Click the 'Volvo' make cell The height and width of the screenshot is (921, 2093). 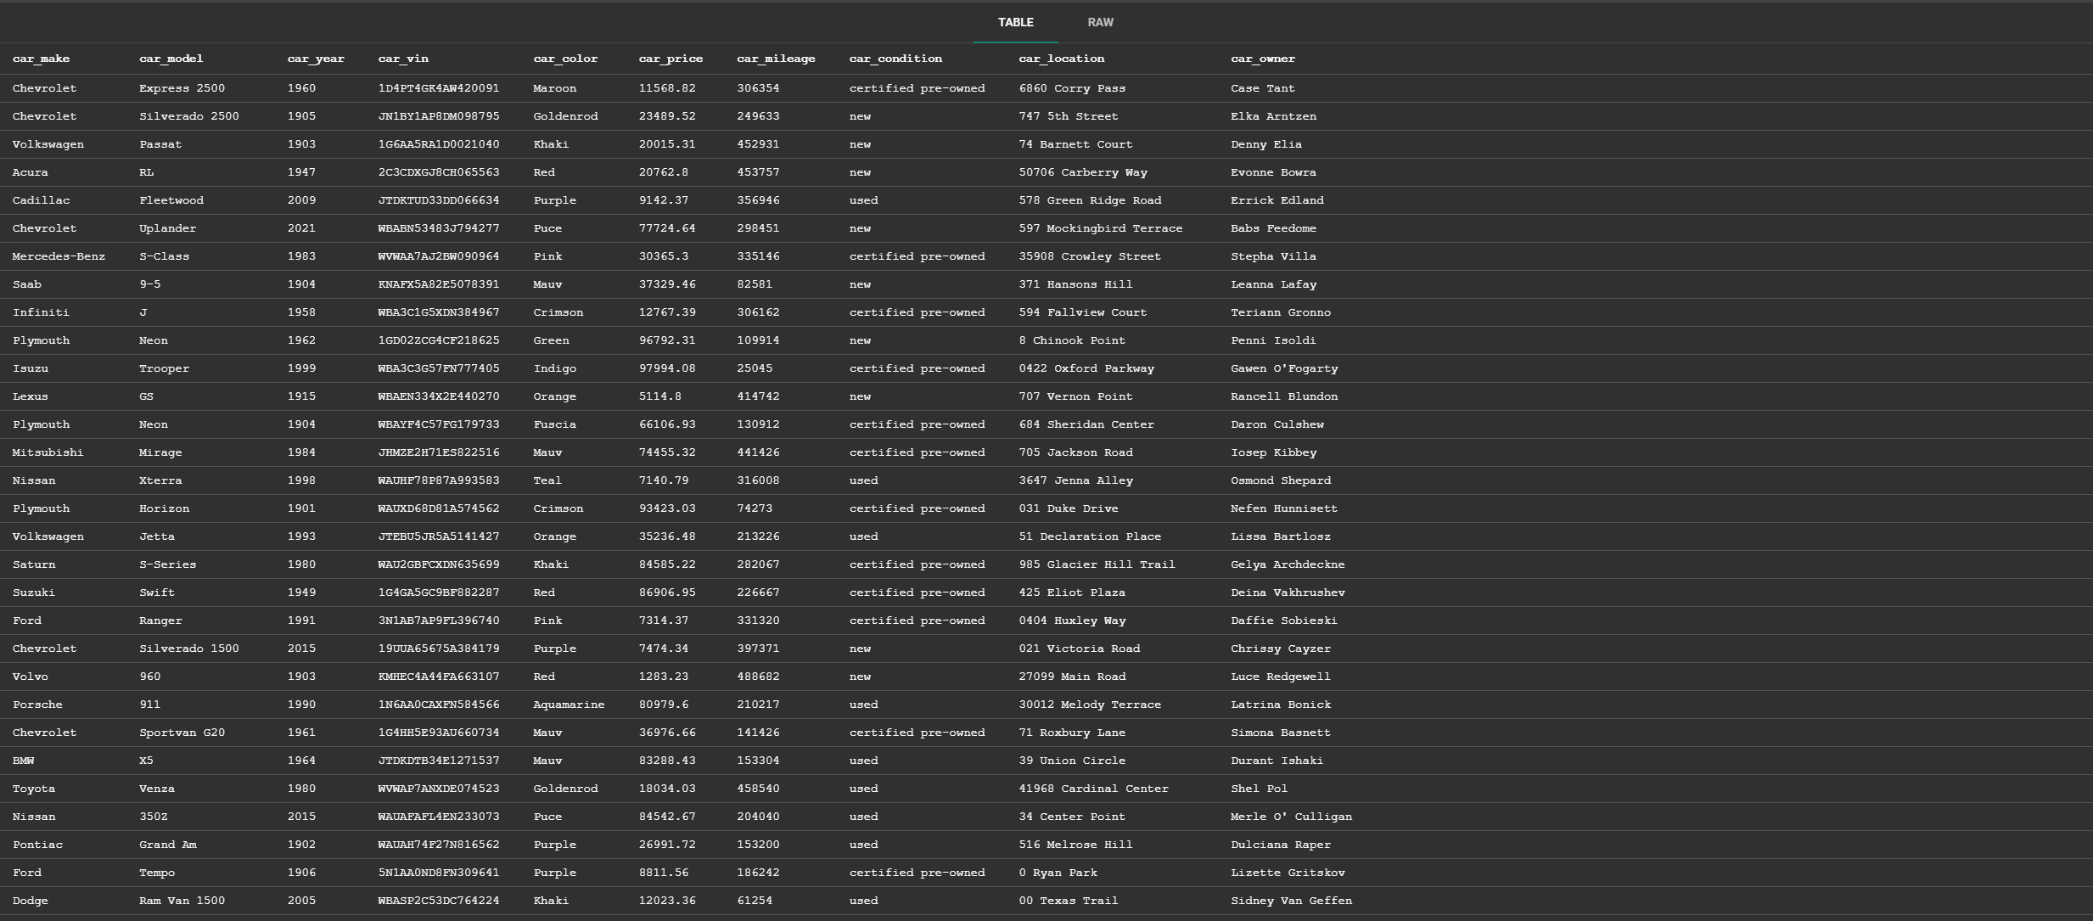pos(31,677)
